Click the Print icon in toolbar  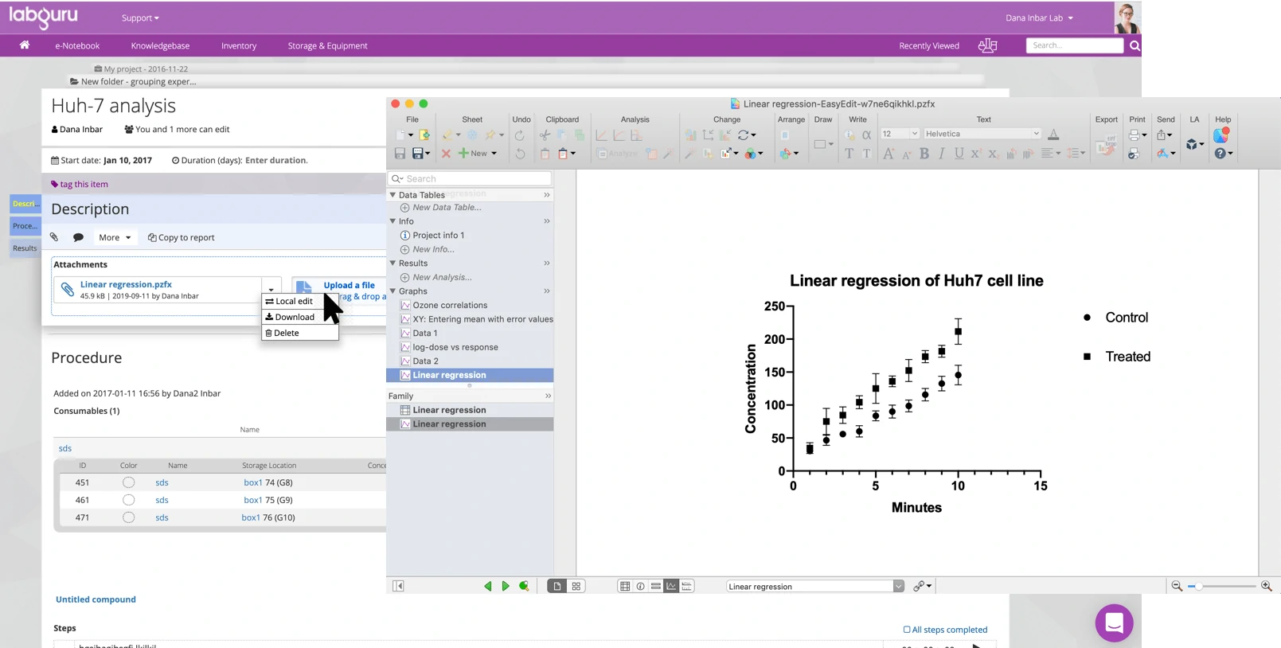[x=1134, y=135]
